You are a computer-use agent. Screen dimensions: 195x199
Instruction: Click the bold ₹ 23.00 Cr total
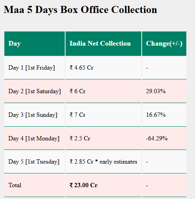coord(84,185)
